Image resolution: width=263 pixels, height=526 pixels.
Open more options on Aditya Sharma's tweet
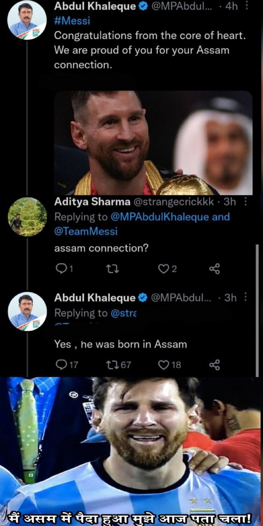(x=246, y=202)
